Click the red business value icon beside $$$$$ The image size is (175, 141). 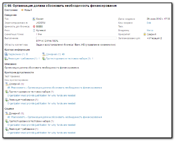pyautogui.click(x=34, y=26)
